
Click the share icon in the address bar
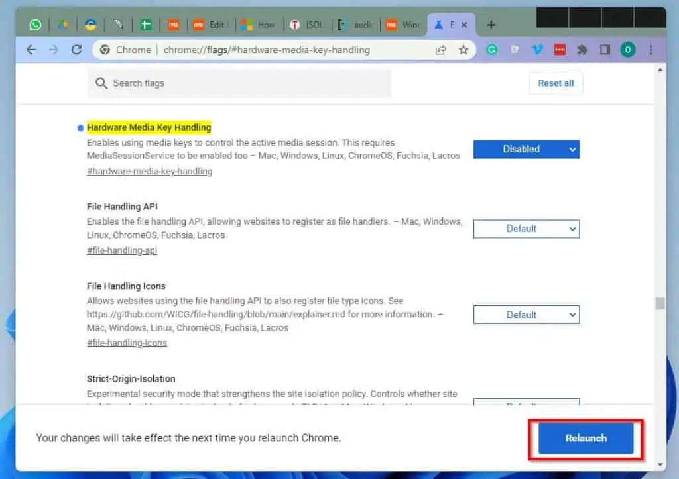(x=442, y=50)
